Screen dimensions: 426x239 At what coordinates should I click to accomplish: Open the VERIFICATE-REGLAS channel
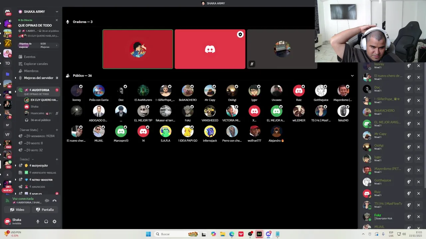coord(38,173)
